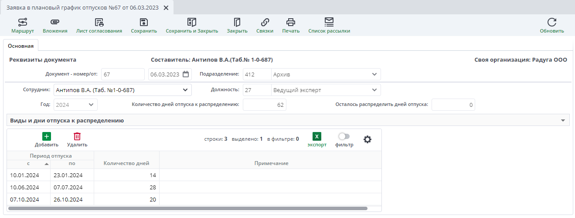Open the Должность dropdown
This screenshot has width=575, height=218.
[x=374, y=90]
